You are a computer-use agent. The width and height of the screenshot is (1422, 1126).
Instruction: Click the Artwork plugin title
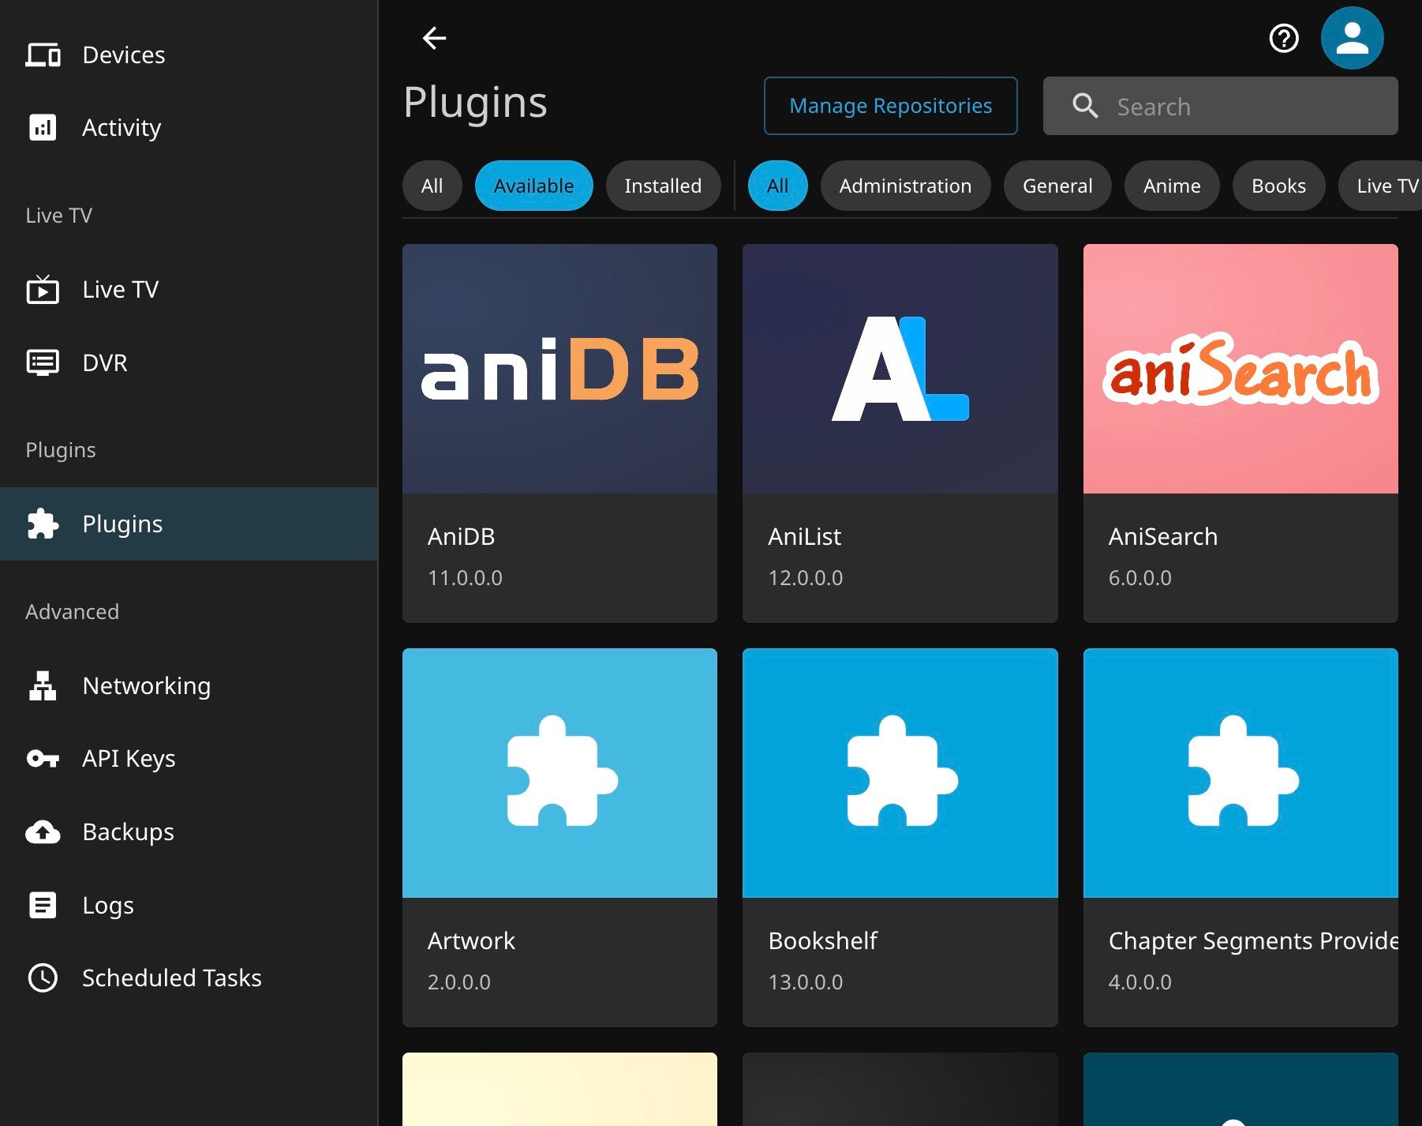[x=471, y=941]
